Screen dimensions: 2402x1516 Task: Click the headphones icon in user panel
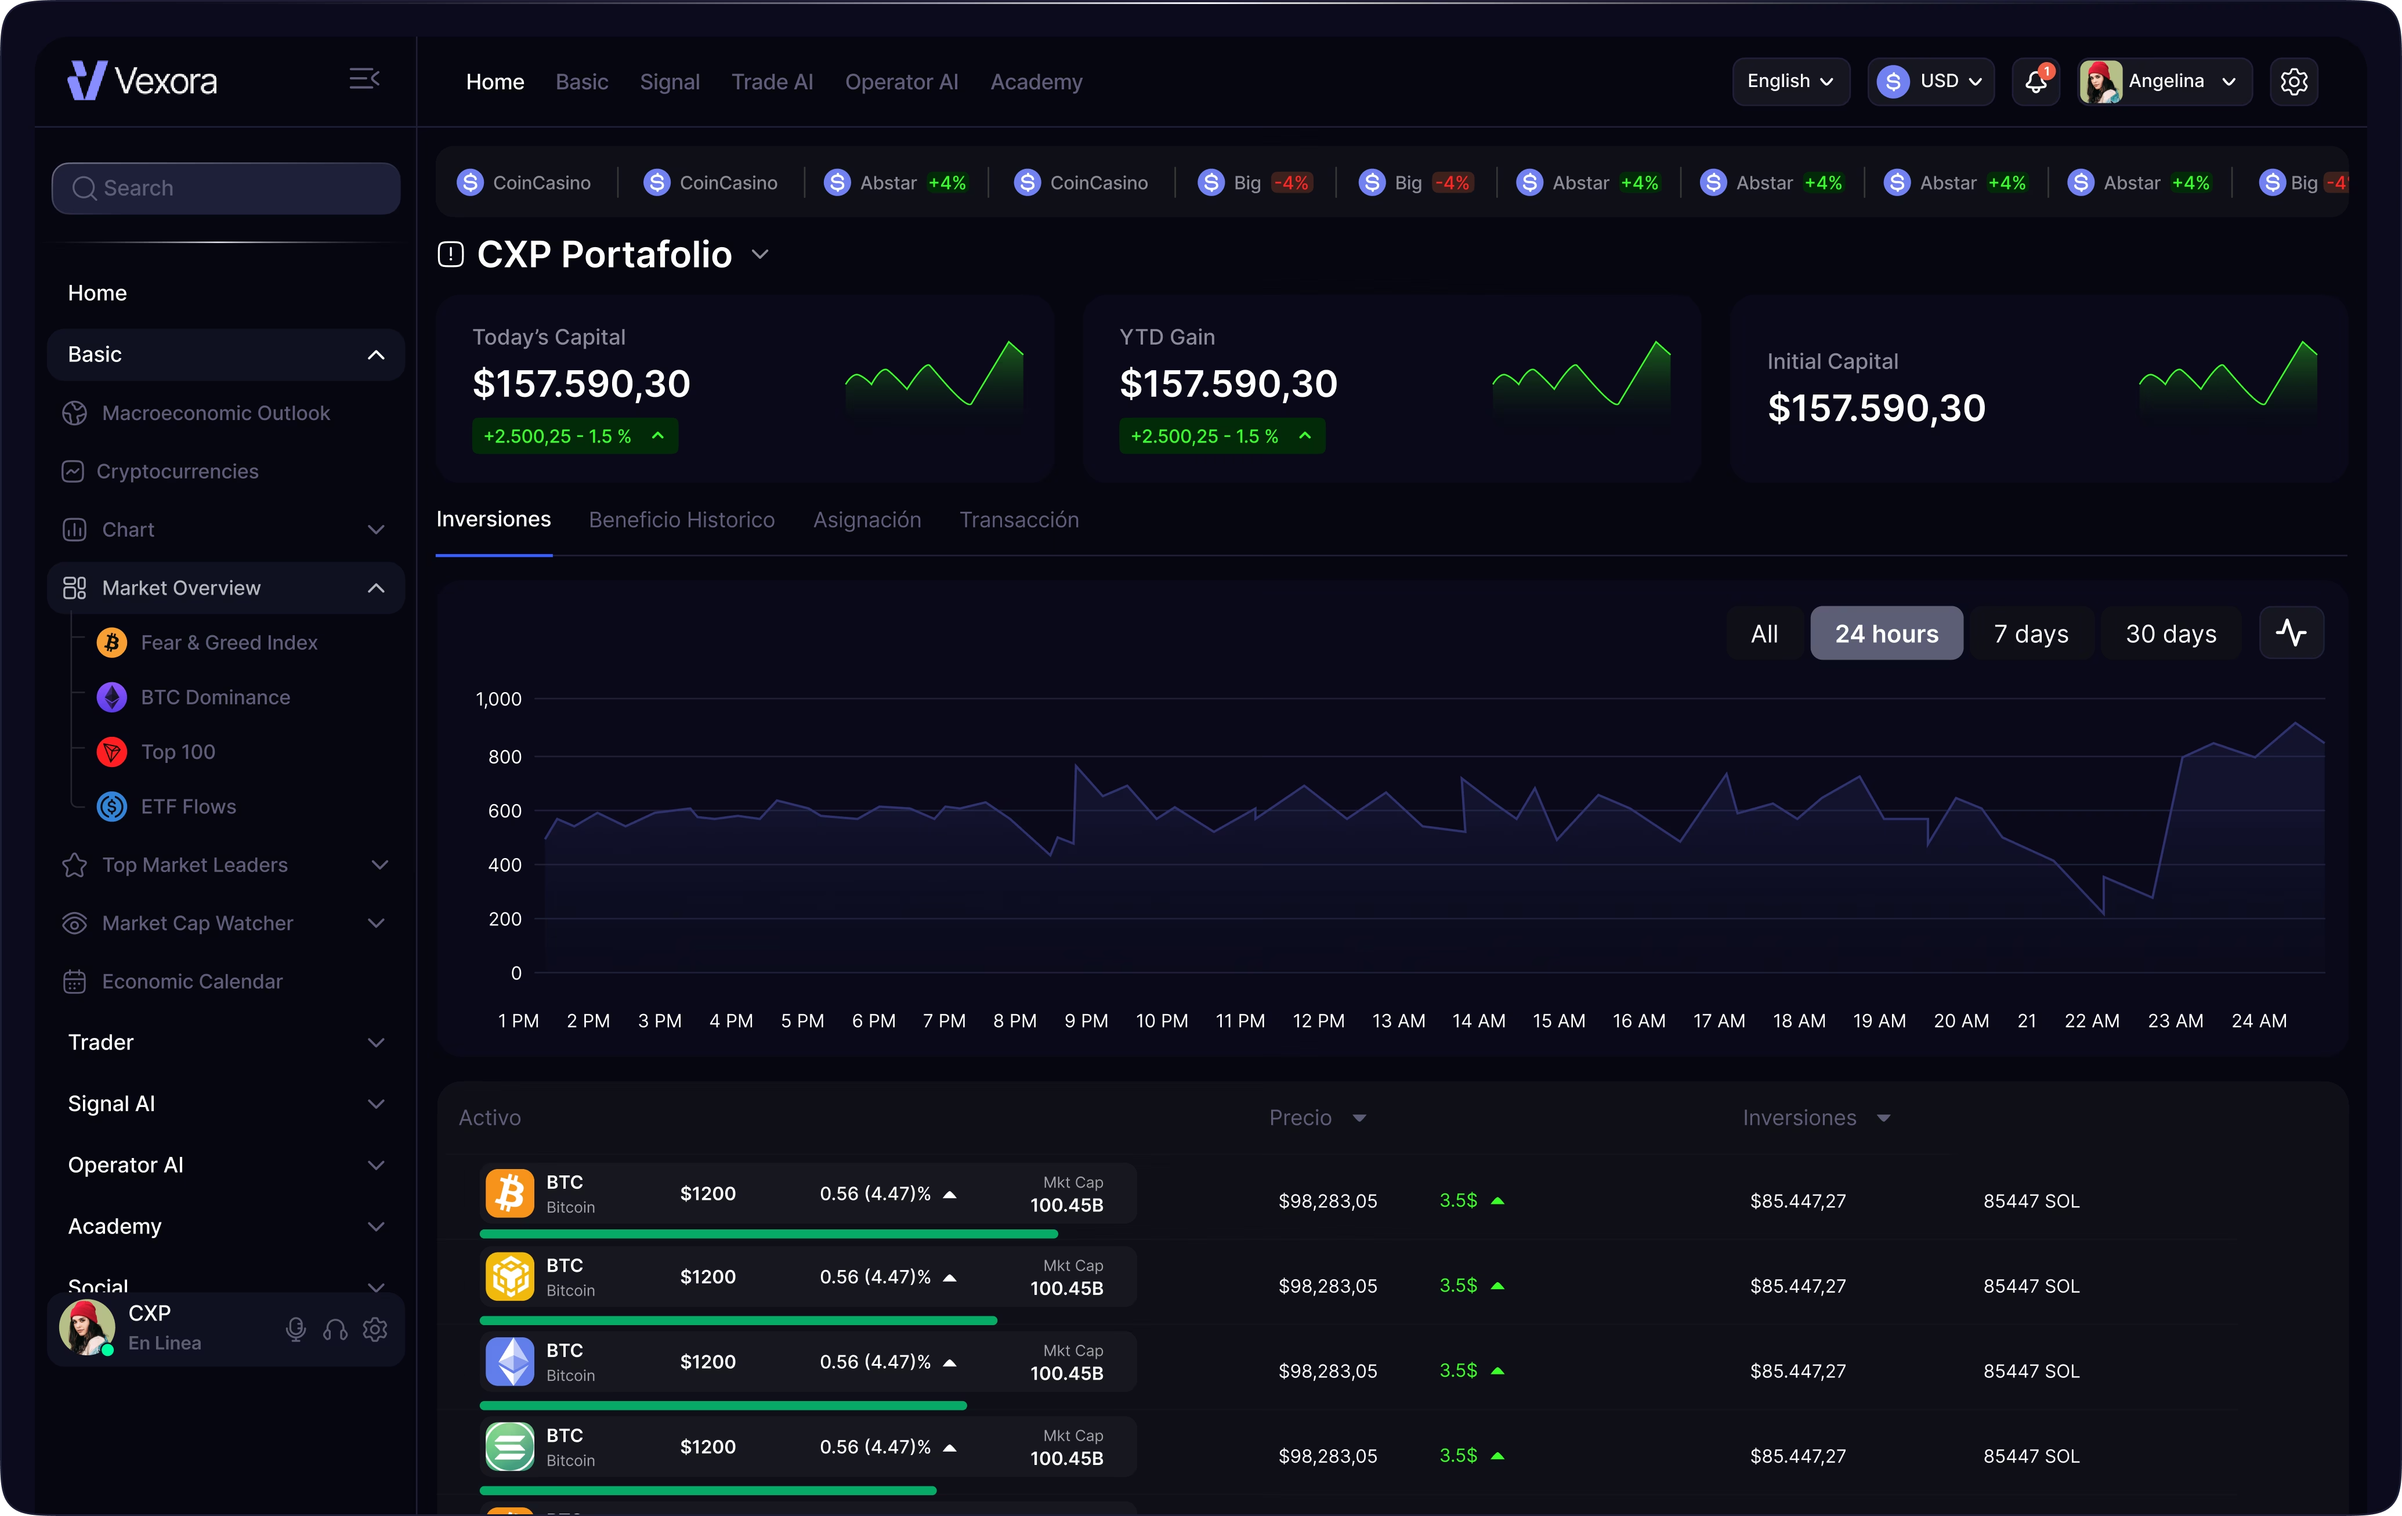pos(335,1329)
